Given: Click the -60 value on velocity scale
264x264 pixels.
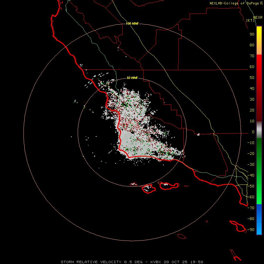Looking at the screenshot, I should point(251,197).
